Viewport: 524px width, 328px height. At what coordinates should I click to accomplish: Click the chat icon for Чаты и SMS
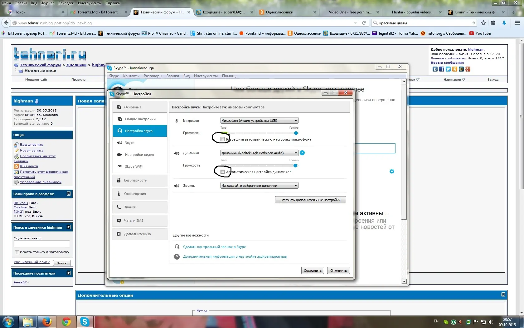tap(119, 221)
